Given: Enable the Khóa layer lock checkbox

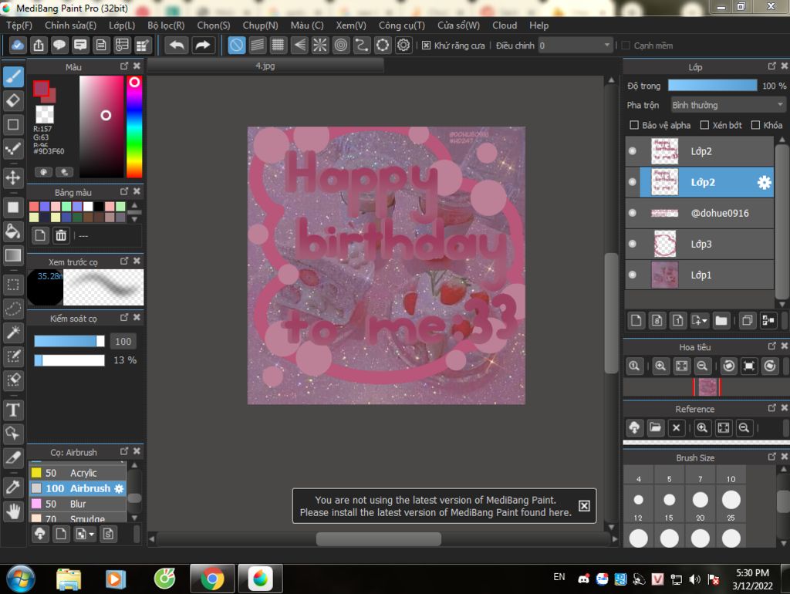Looking at the screenshot, I should [x=755, y=125].
